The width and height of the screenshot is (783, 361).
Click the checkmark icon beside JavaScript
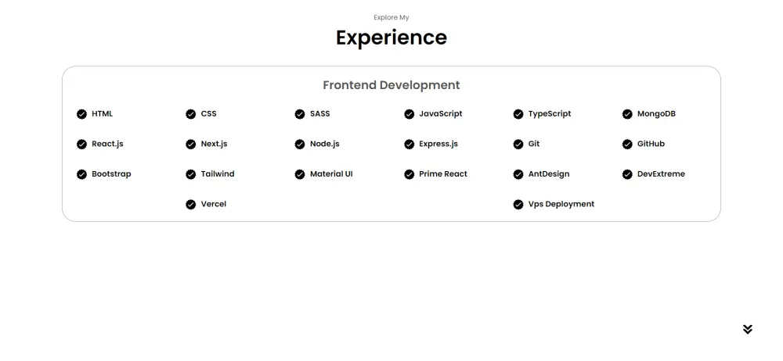[x=409, y=114]
